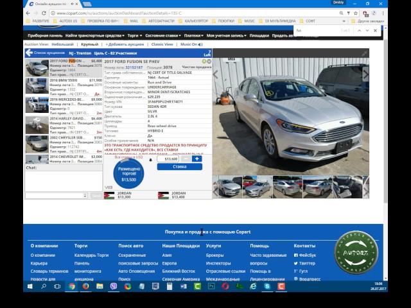Open Твиттер contact link
Screen dimensions: 411x308
(304, 264)
